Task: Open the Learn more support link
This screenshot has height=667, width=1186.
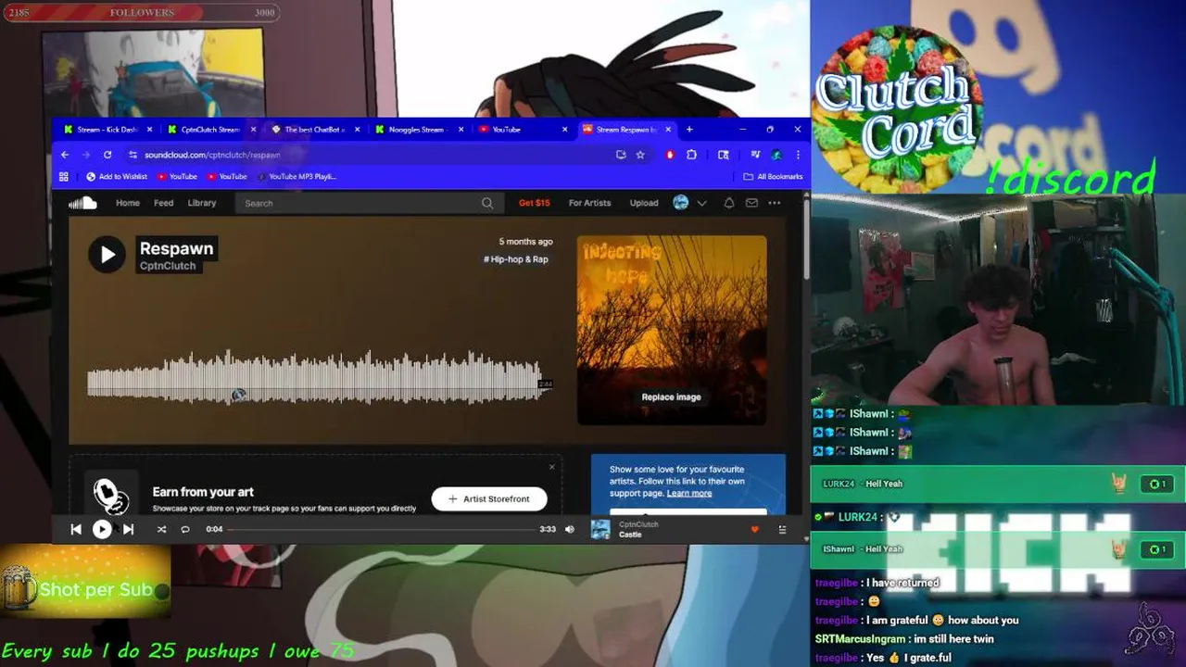Action: [689, 493]
